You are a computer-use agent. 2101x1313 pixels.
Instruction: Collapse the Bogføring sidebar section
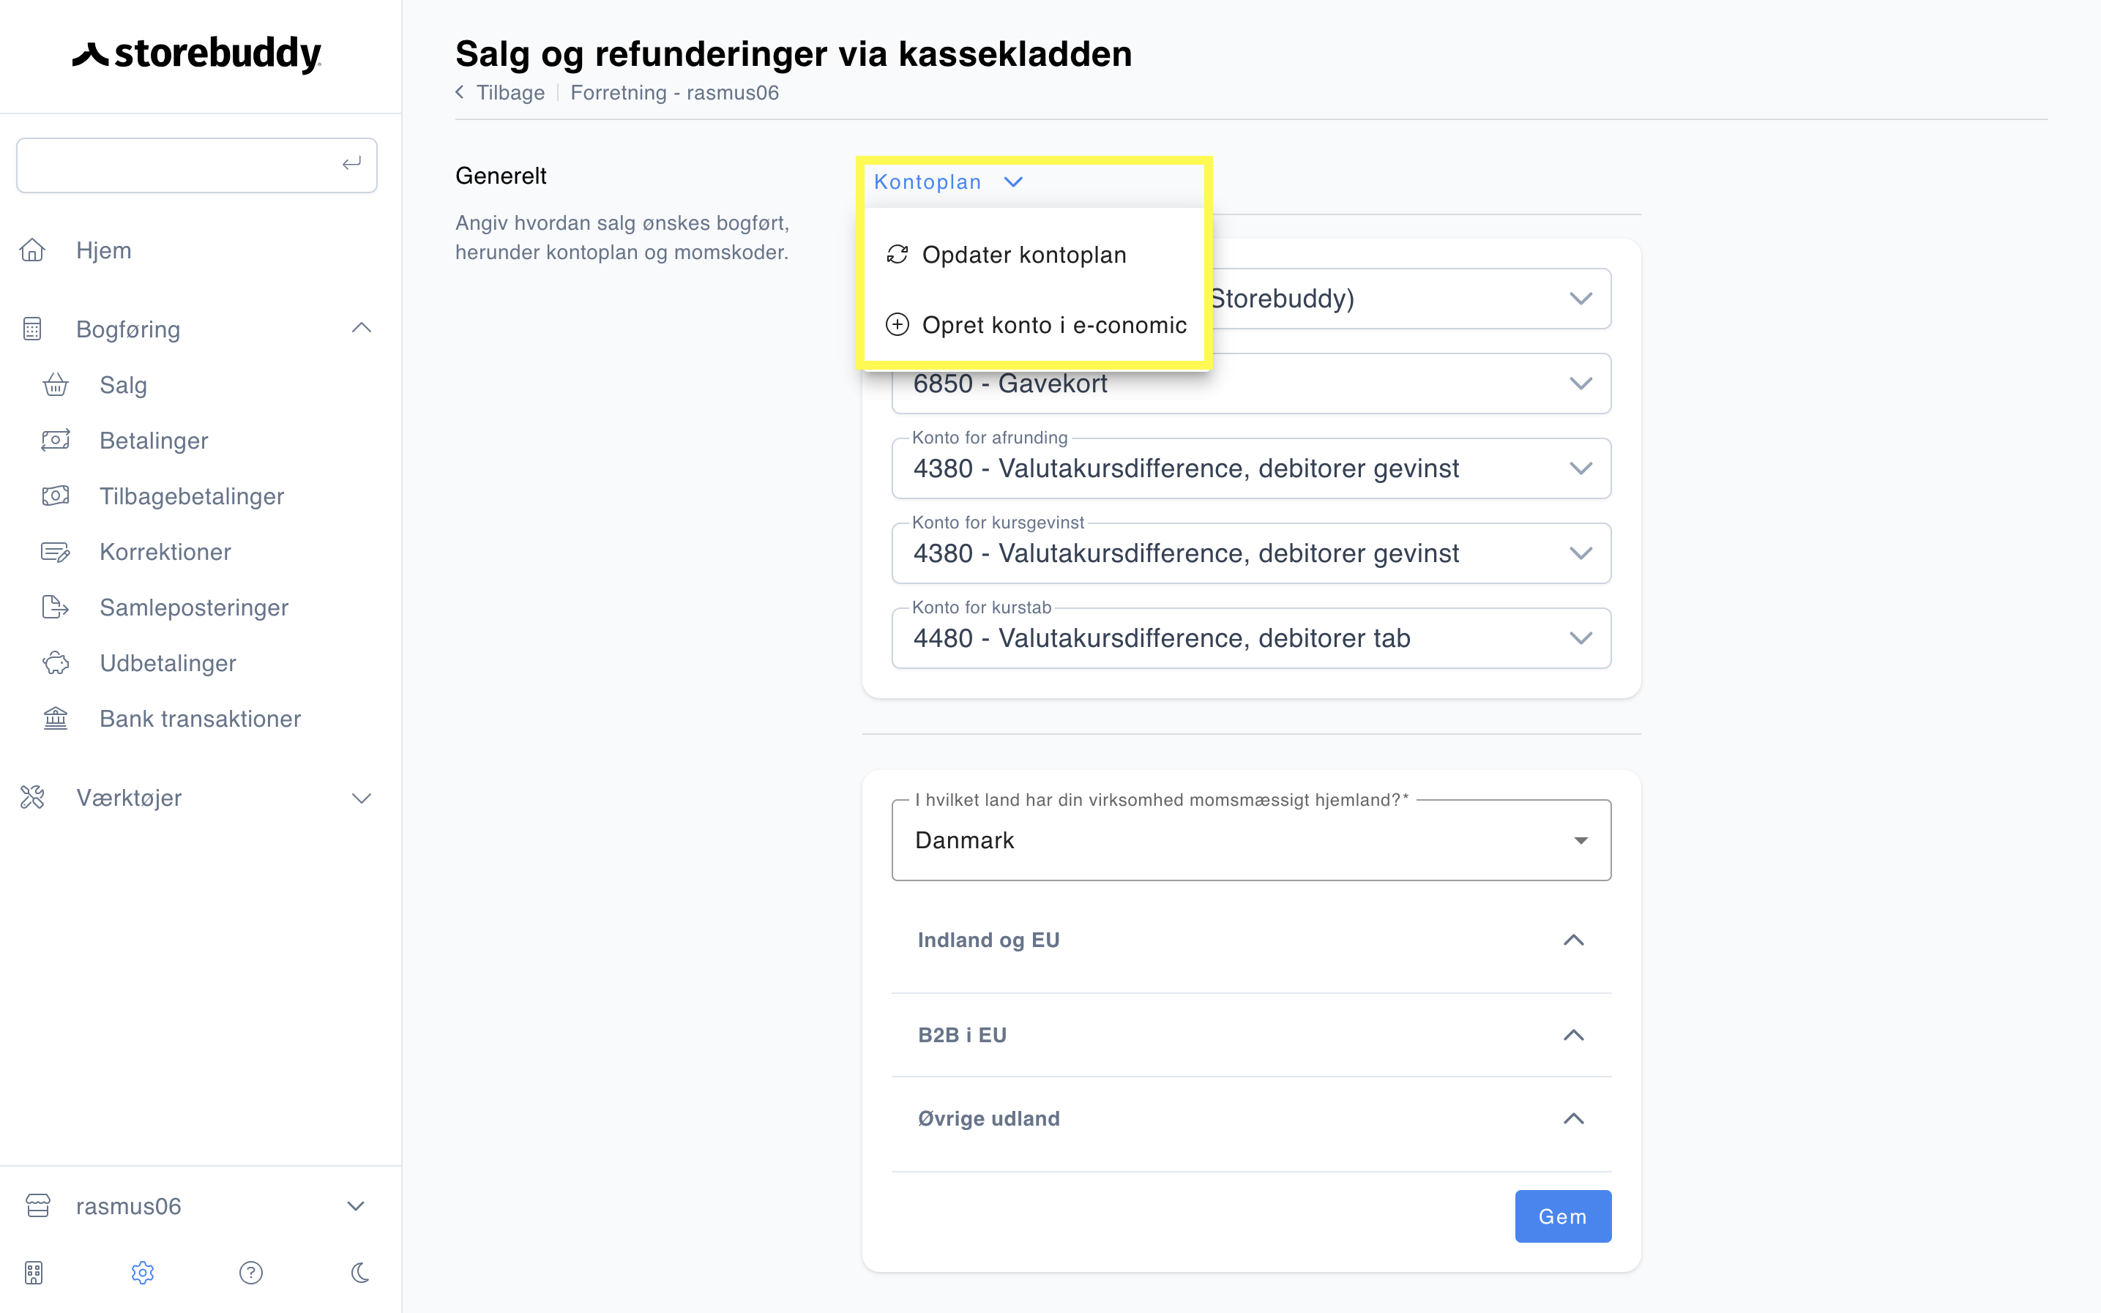(362, 328)
